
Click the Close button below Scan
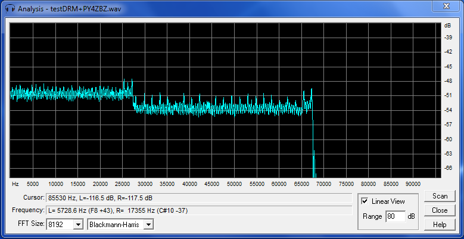(x=440, y=210)
